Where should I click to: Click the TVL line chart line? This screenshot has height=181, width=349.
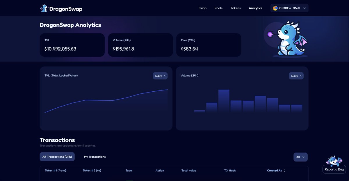[106, 100]
